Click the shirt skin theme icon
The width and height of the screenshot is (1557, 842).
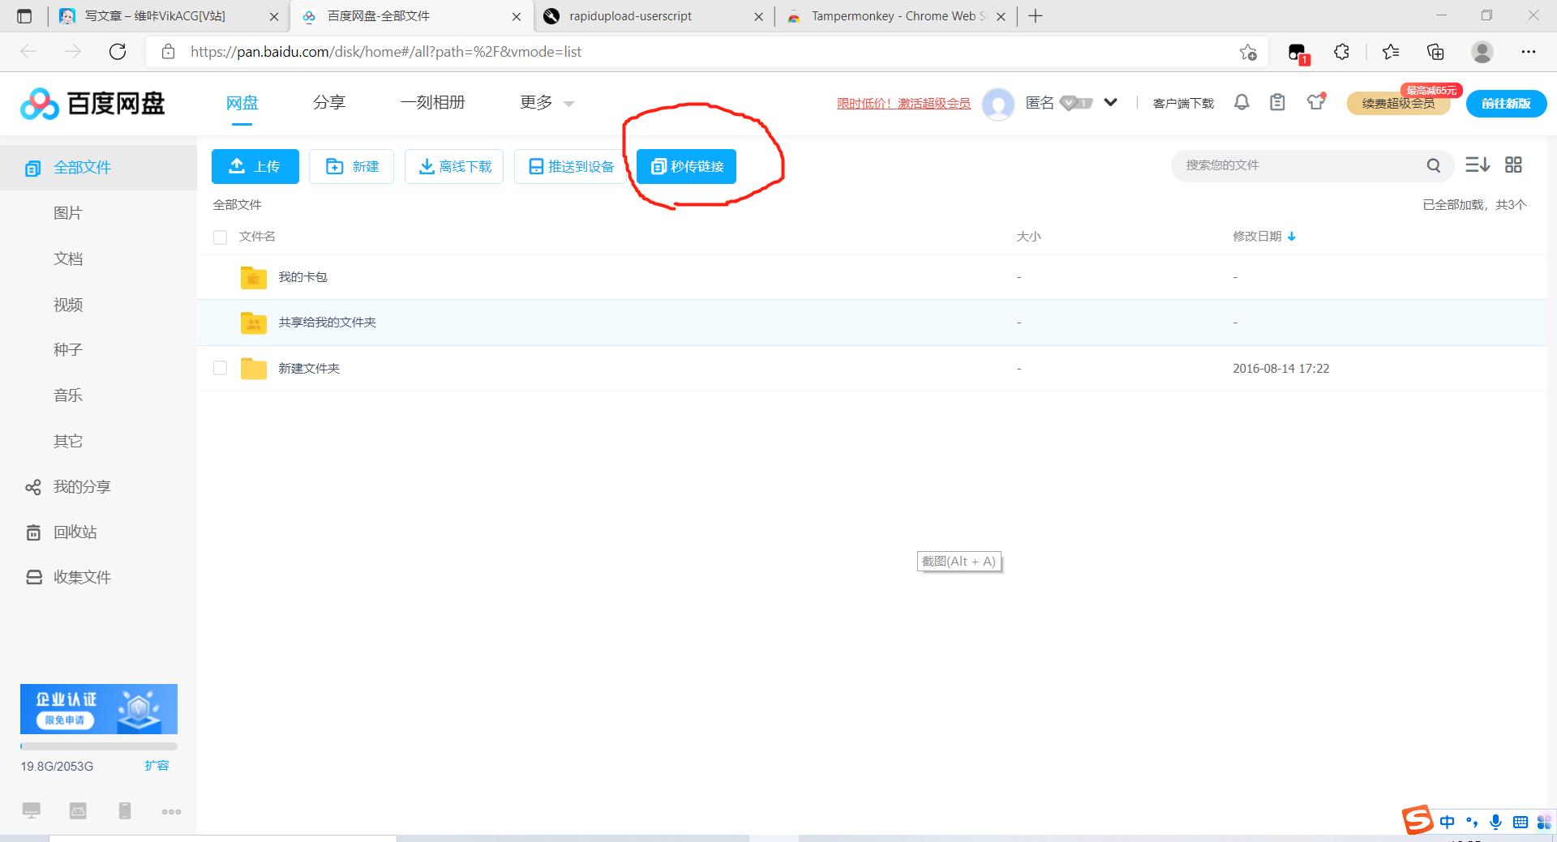(1315, 102)
